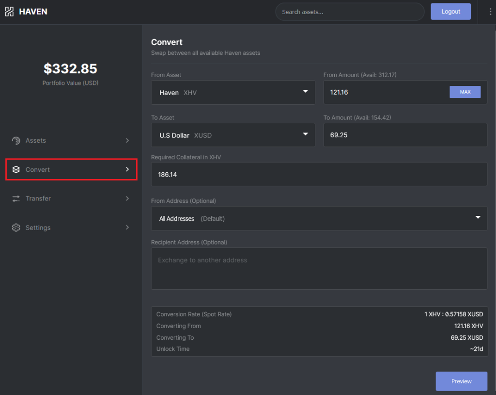Click the Unlock Time label

173,349
